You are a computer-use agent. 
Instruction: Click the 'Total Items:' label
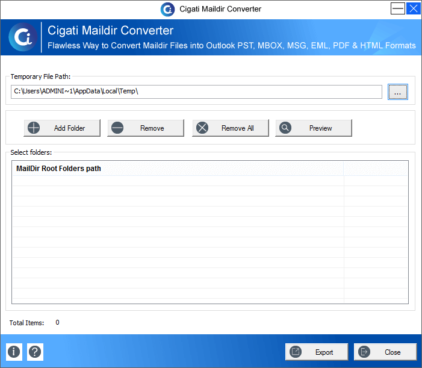(26, 323)
